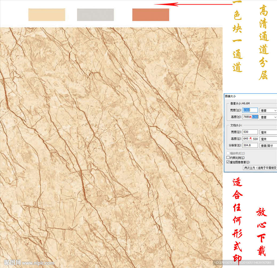Click the 文档大小 group label

pyautogui.click(x=236, y=125)
